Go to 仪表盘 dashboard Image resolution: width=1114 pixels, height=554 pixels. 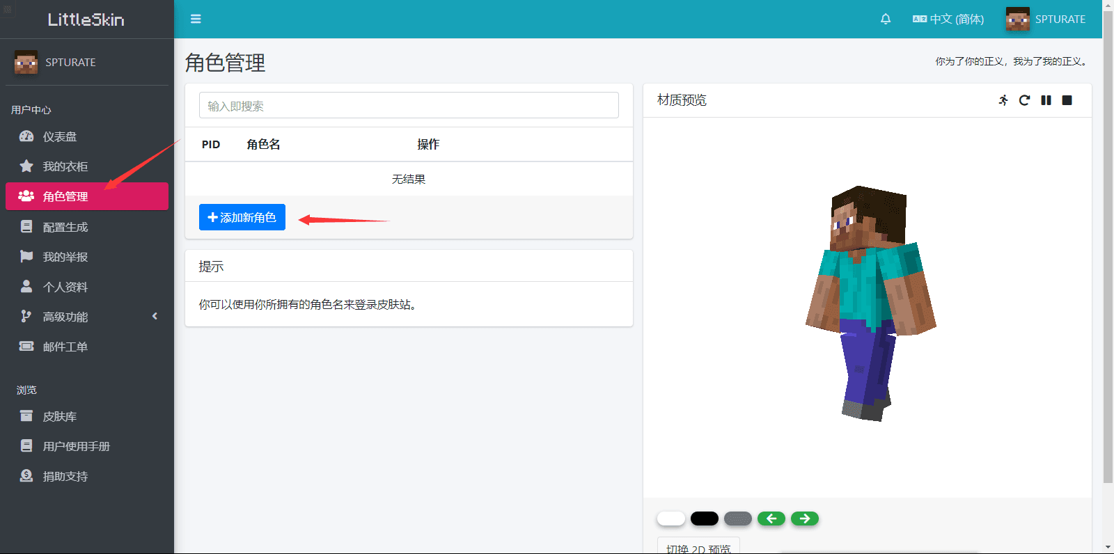pos(60,137)
